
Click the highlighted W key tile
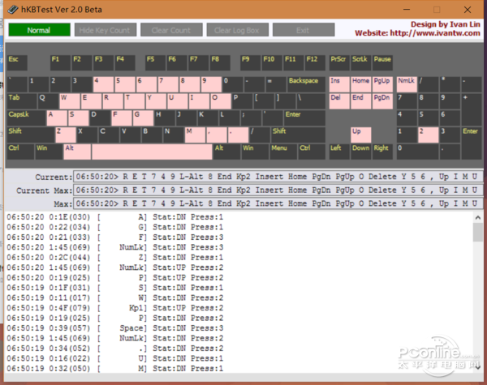coord(70,101)
